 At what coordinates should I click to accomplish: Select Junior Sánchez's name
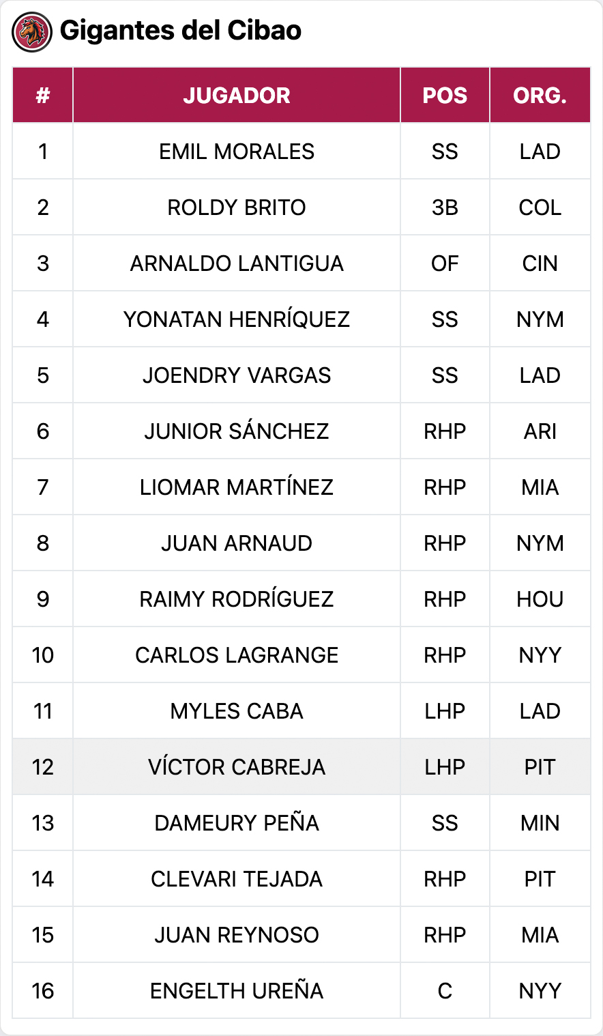click(236, 431)
